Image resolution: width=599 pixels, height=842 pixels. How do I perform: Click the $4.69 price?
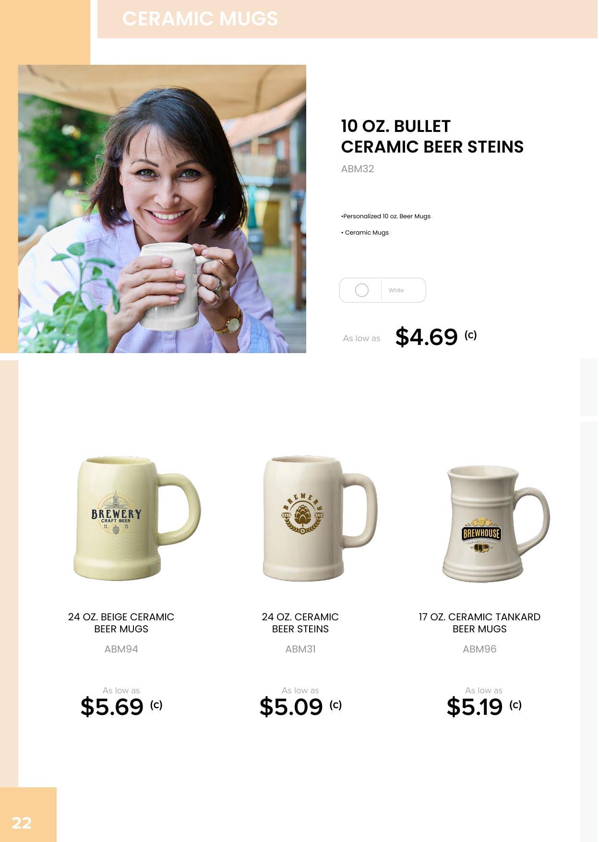pyautogui.click(x=426, y=337)
